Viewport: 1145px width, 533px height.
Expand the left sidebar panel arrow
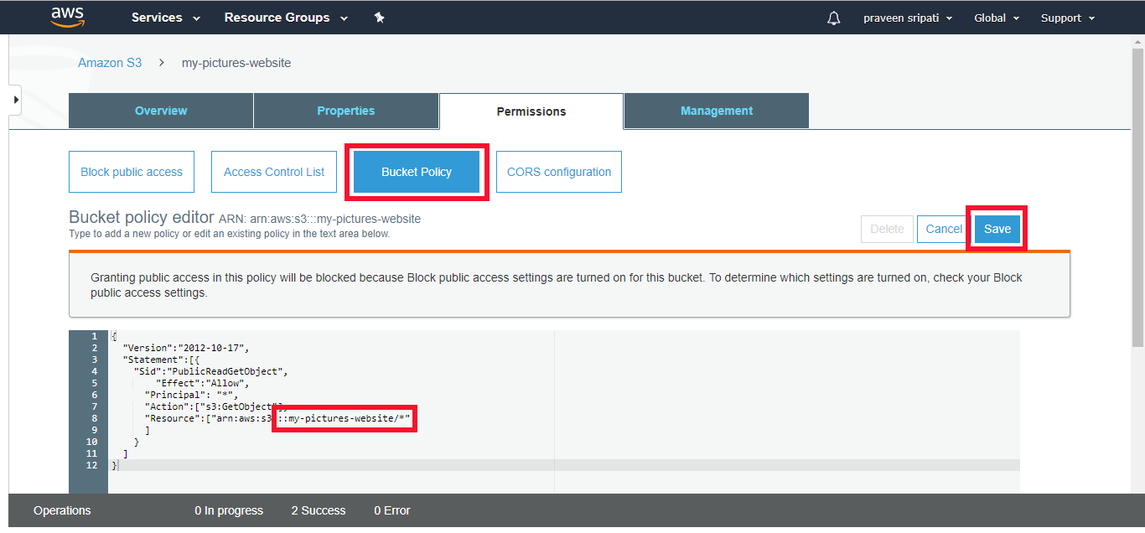tap(14, 99)
